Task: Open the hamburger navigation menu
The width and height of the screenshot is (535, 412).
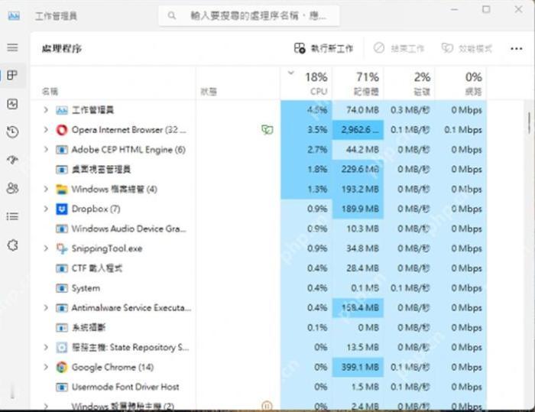Action: (13, 47)
